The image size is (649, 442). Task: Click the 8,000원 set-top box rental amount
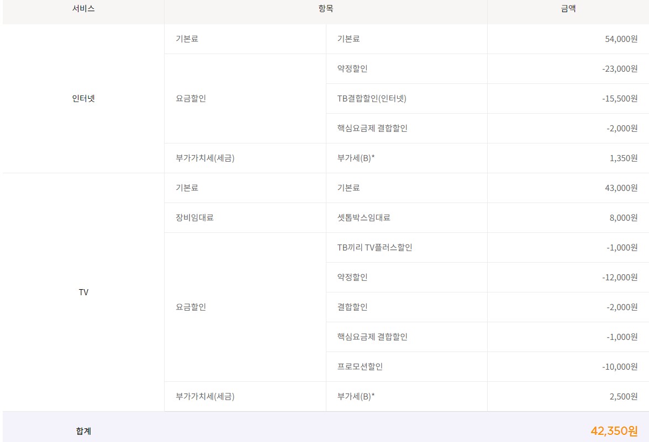click(624, 218)
